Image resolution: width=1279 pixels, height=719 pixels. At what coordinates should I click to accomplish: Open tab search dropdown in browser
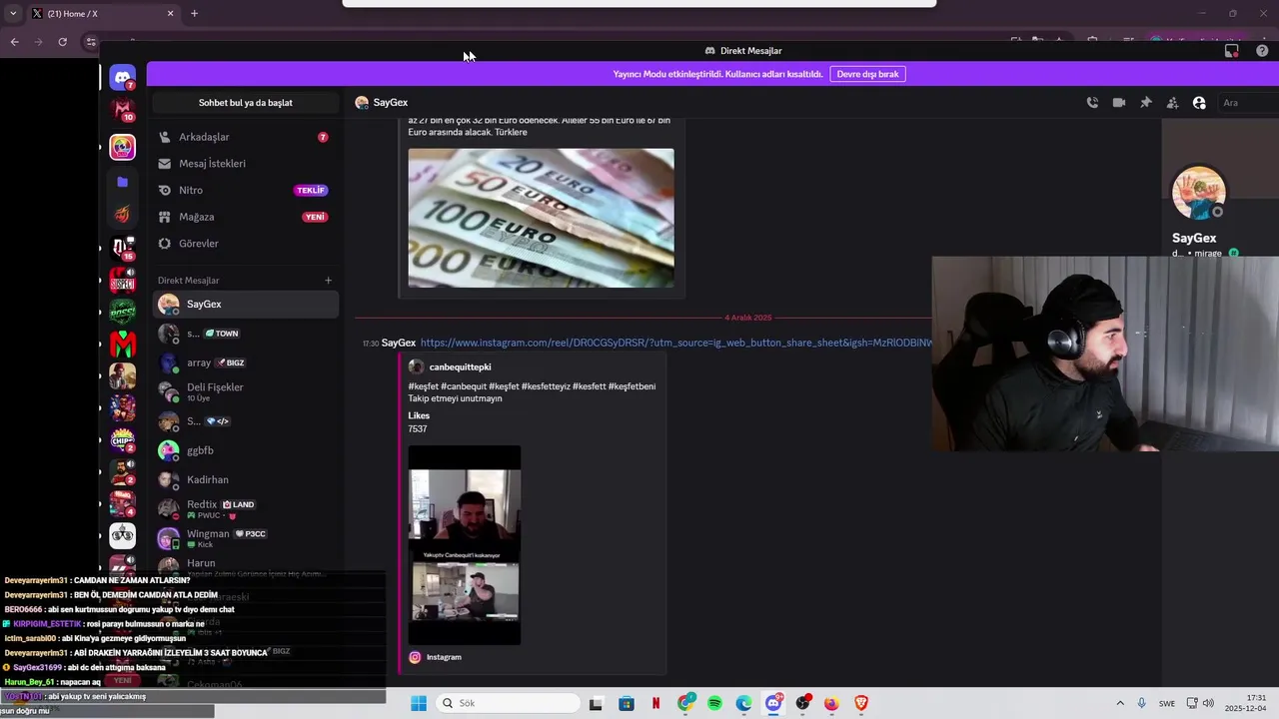[13, 14]
